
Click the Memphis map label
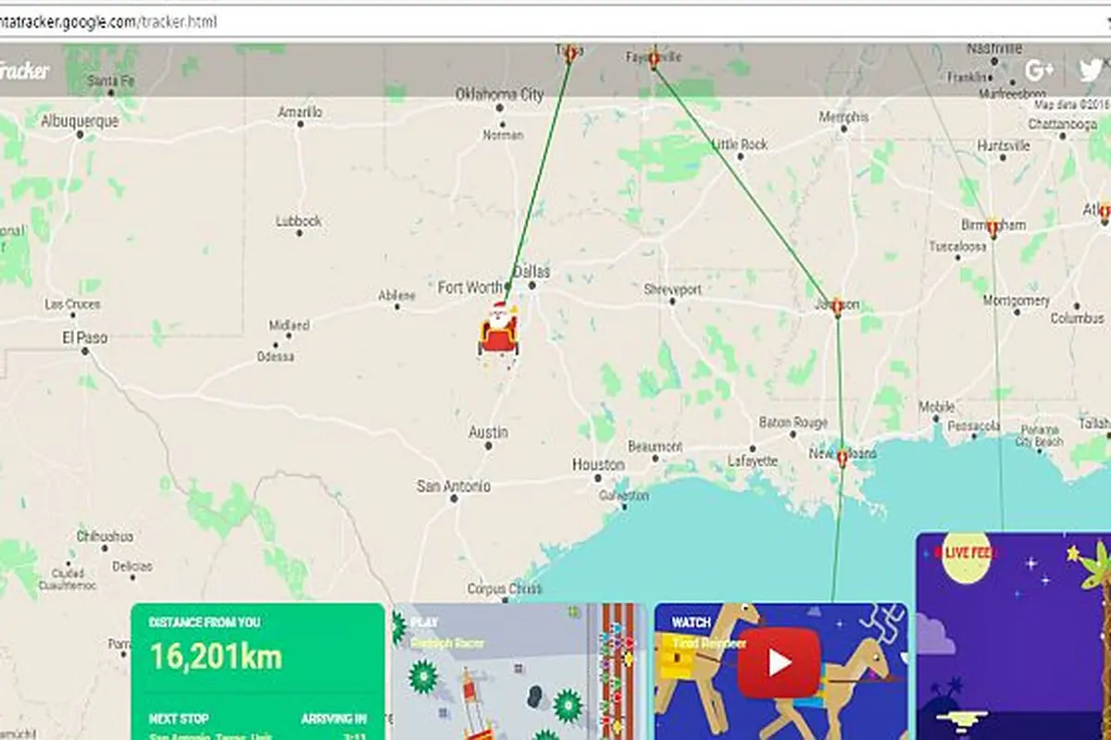click(843, 117)
